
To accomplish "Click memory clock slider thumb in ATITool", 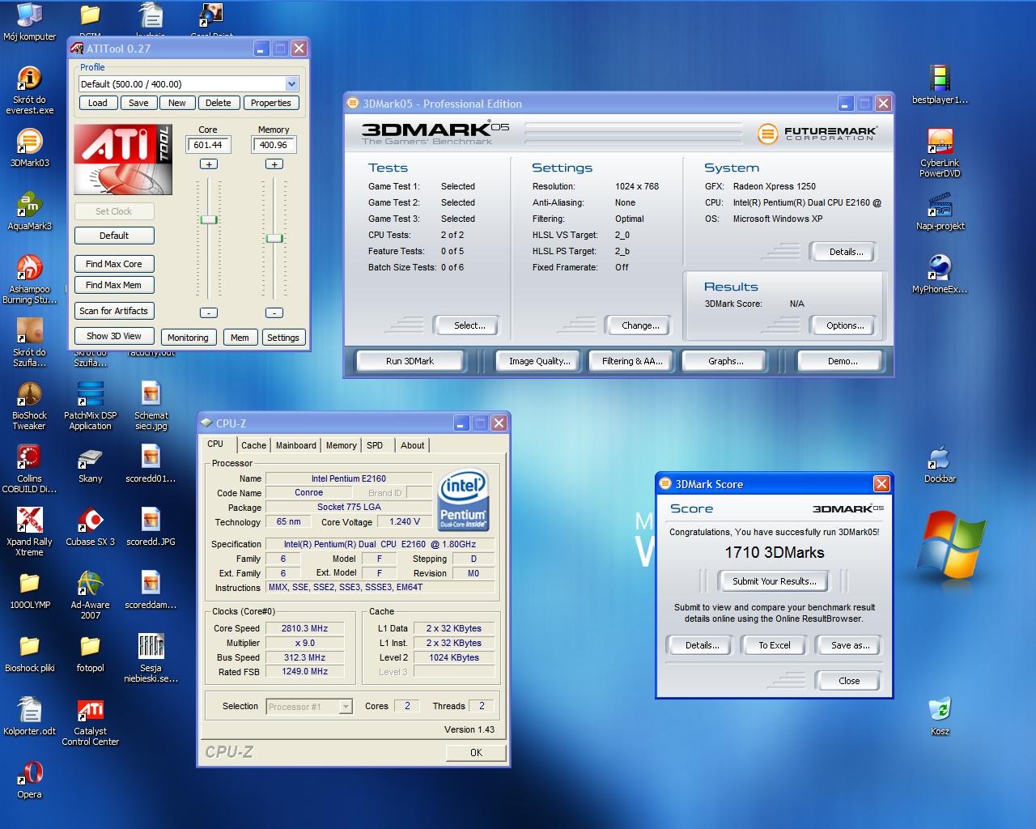I will click(274, 238).
